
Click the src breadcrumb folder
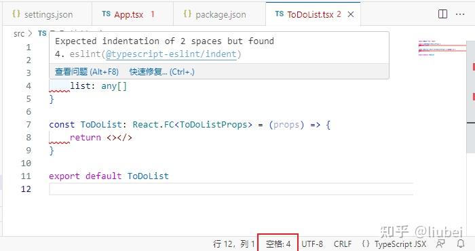[x=19, y=34]
